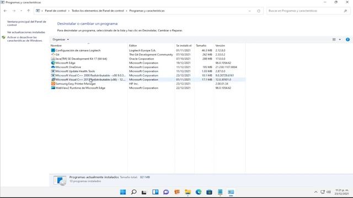The width and height of the screenshot is (353, 198).
Task: Select the Configuración de cámara Logitech program icon
Action: pyautogui.click(x=53, y=50)
